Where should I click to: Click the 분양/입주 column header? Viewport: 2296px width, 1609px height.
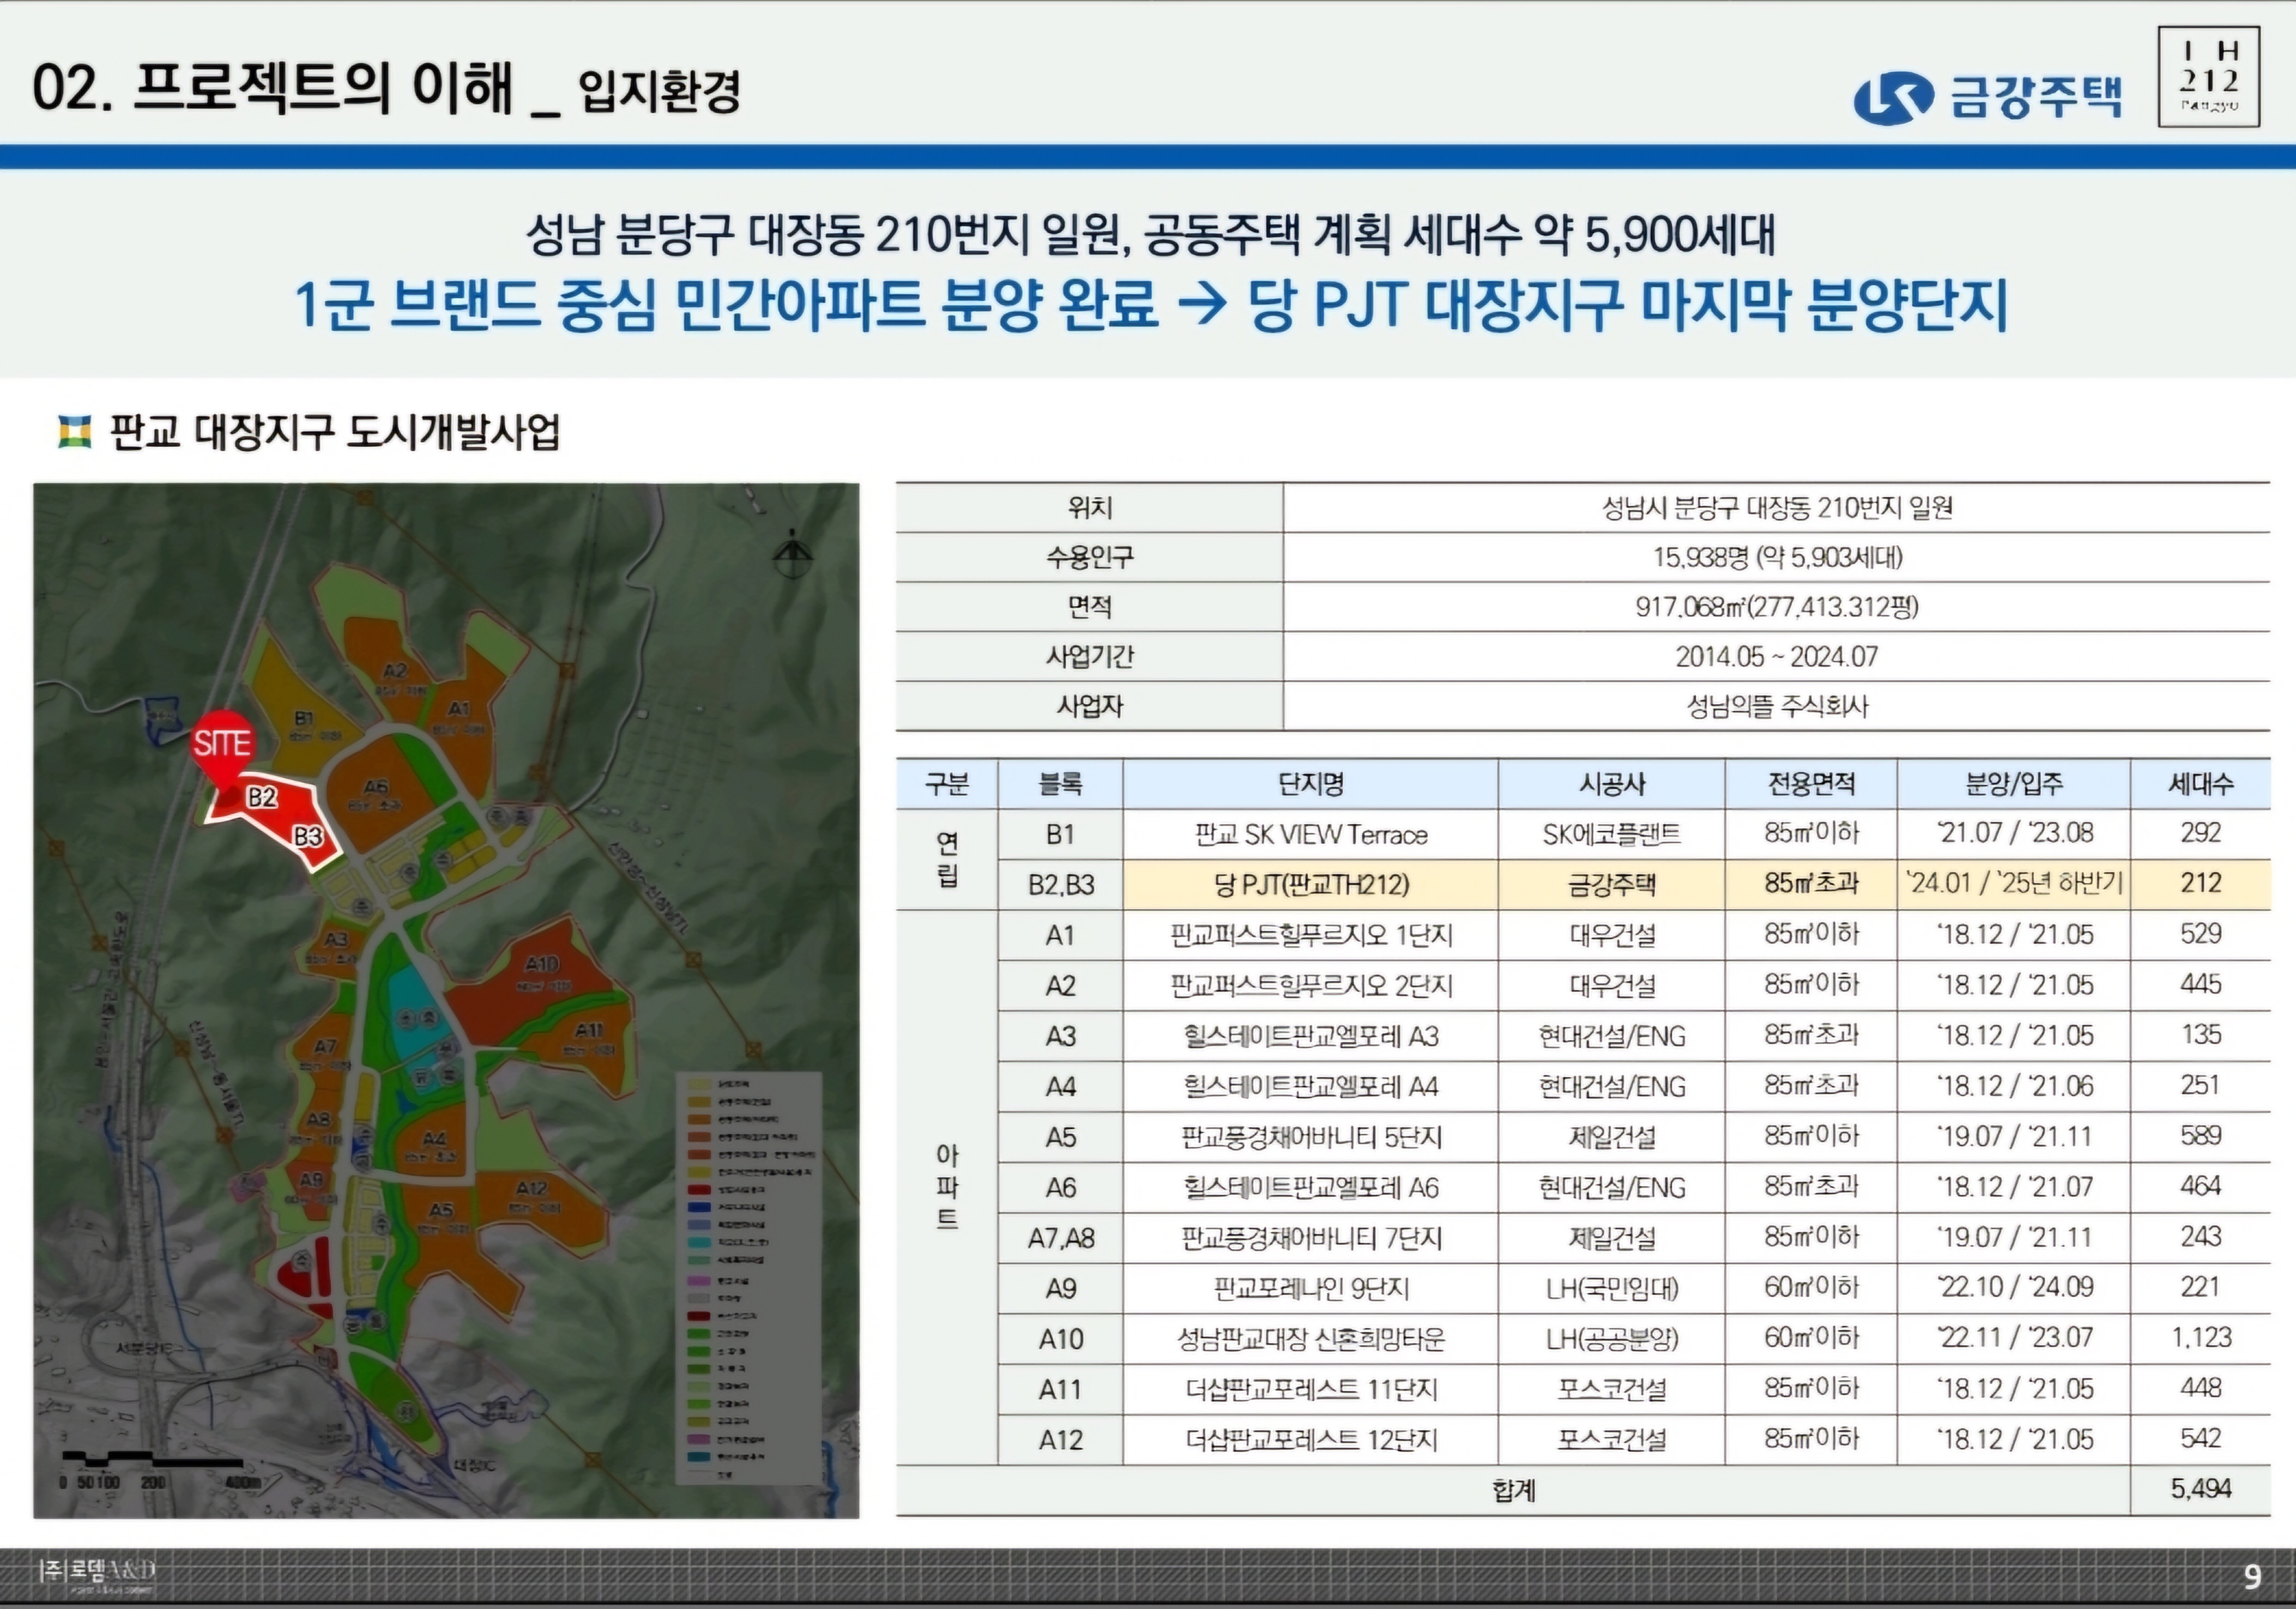(x=2014, y=783)
